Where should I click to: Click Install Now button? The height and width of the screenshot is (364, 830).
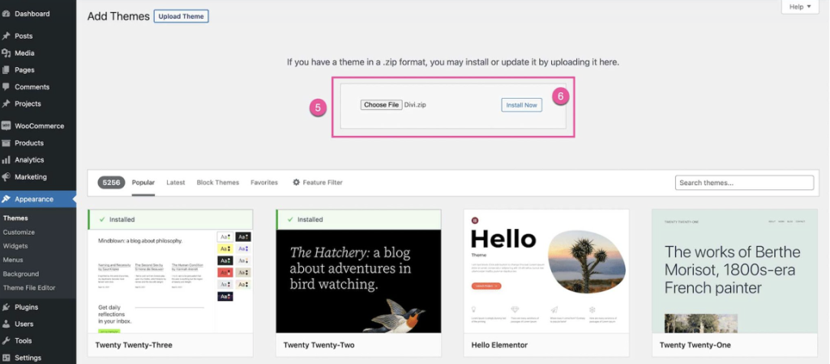click(x=521, y=105)
